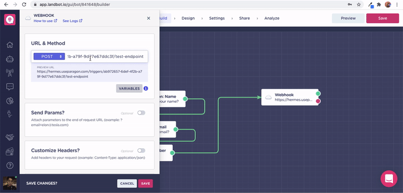Open the POST method dropdown
This screenshot has height=193, width=403.
49,56
